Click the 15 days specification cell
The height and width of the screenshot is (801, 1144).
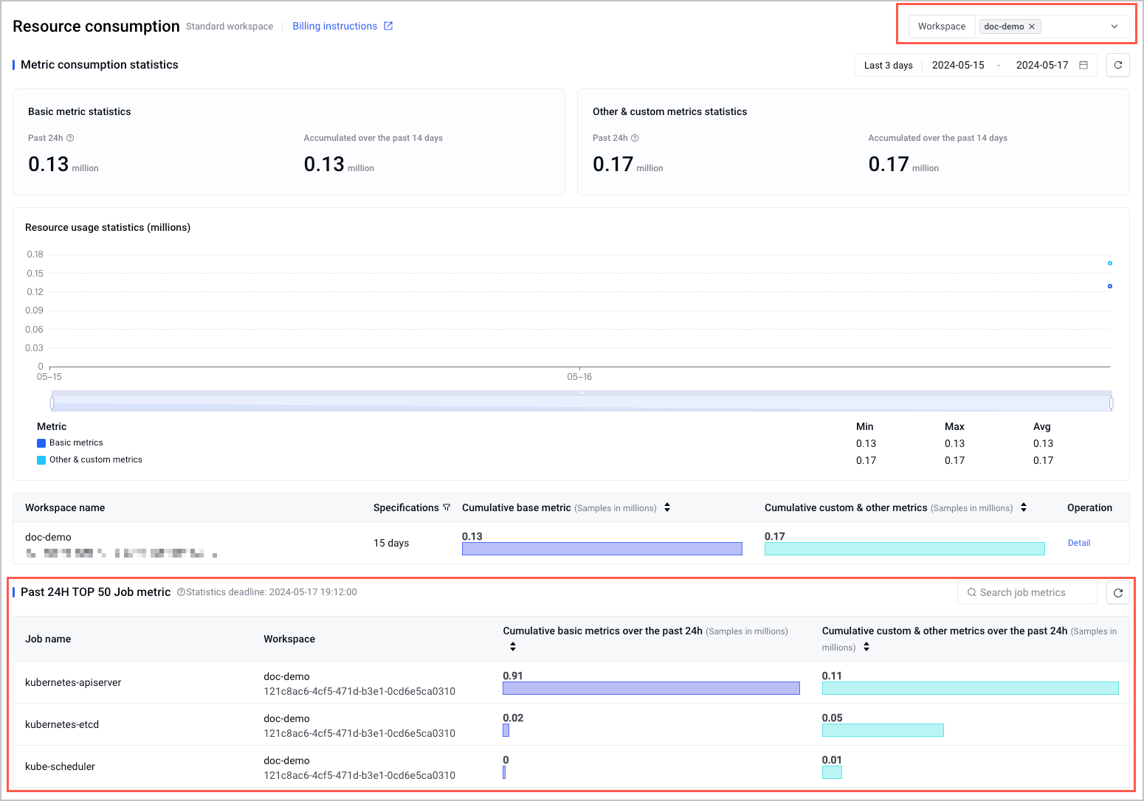coord(391,543)
